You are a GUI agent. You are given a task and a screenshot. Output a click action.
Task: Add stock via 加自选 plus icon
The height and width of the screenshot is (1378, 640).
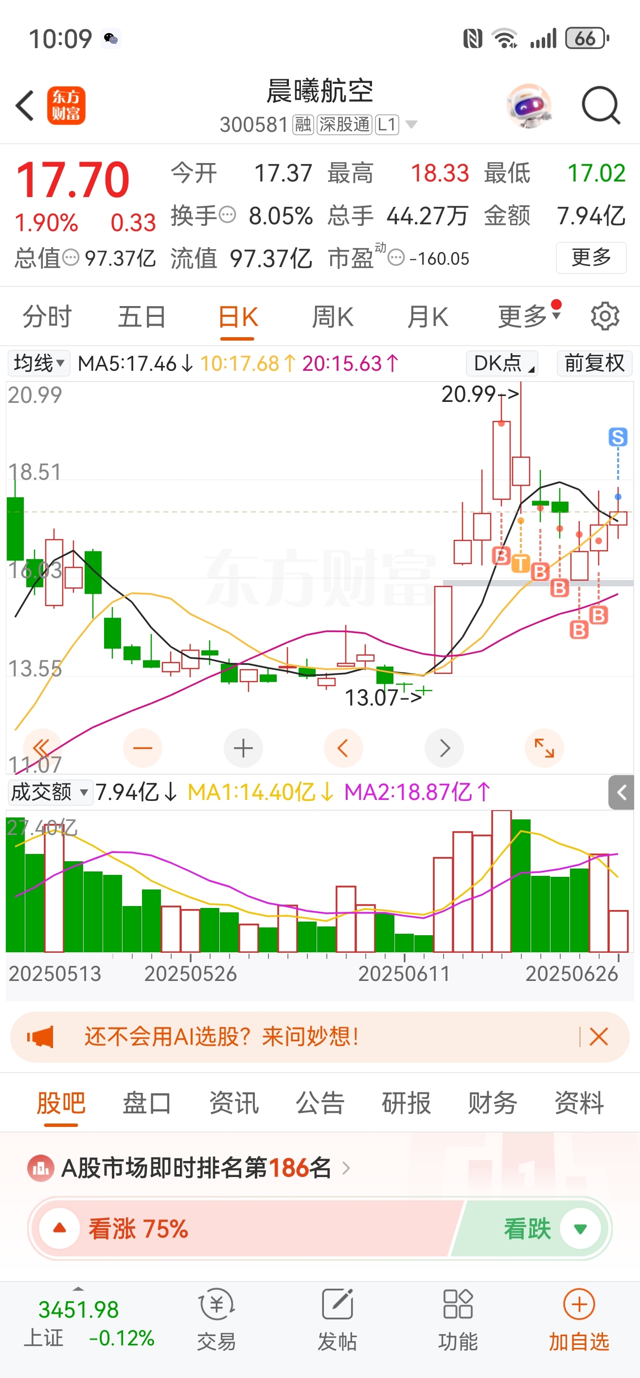coord(580,1305)
